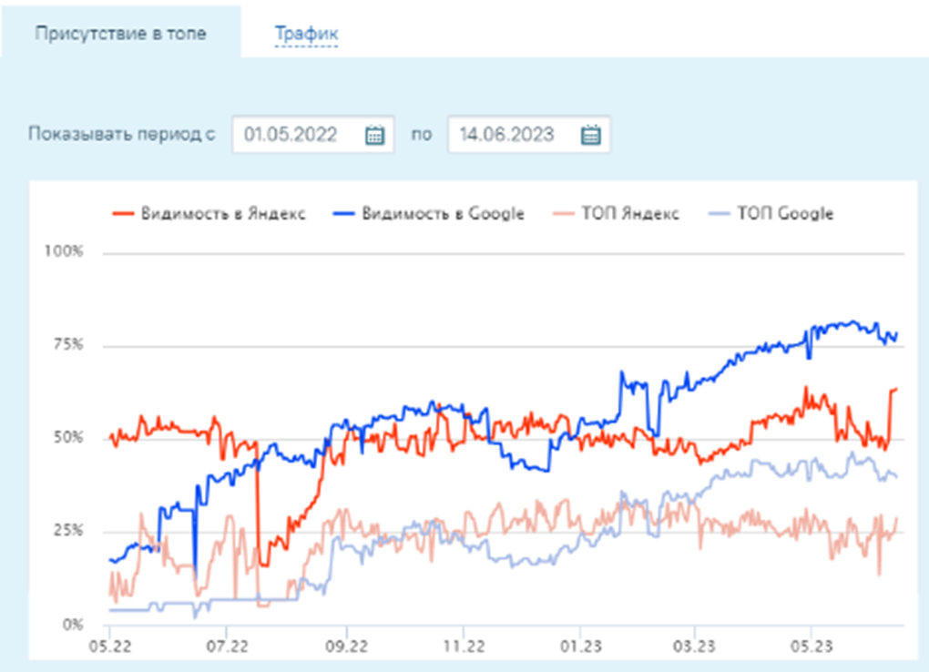Click the «Показывать период с» label
The height and width of the screenshot is (672, 929).
[x=121, y=135]
